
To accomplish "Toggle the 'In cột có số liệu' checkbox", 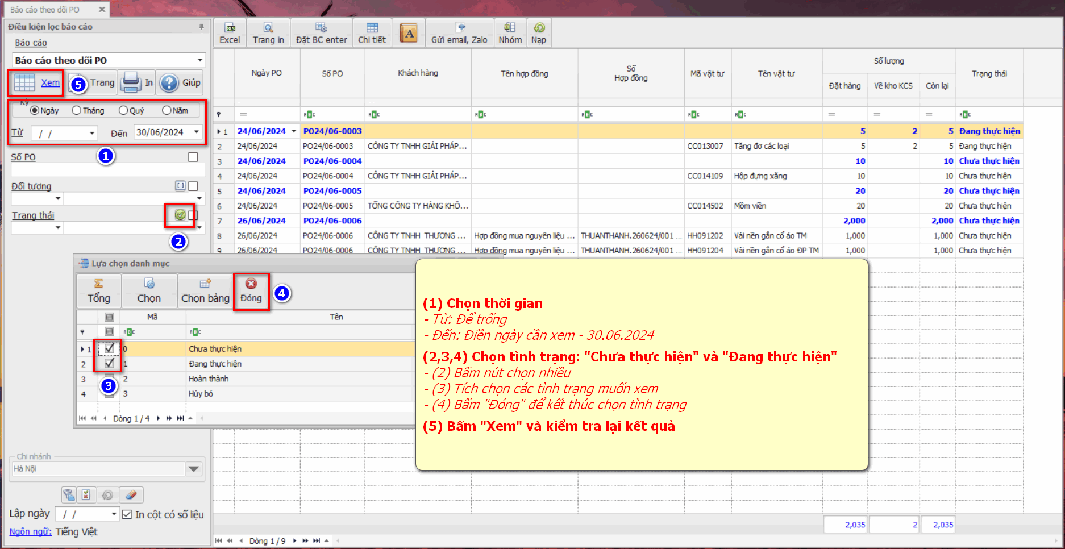I will pos(127,514).
